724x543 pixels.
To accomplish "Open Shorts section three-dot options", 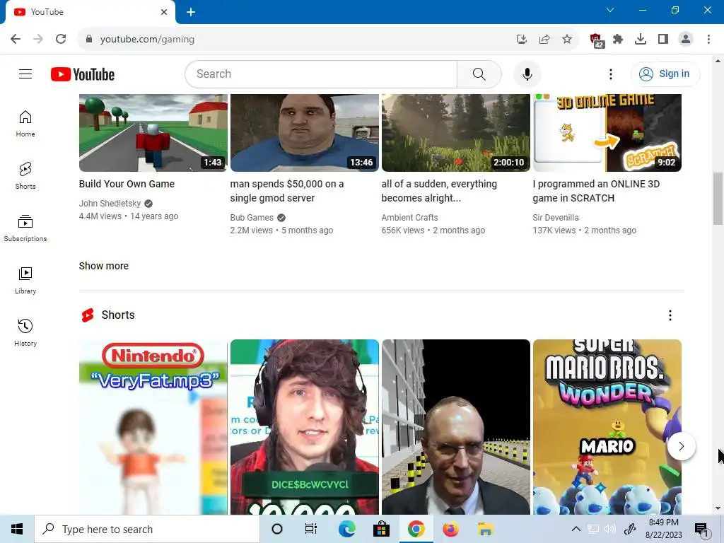I will pyautogui.click(x=670, y=315).
